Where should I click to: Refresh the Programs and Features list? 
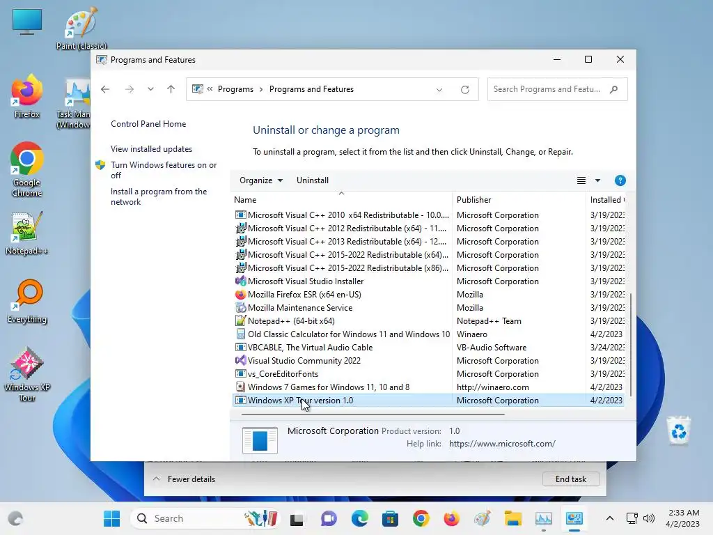(x=464, y=90)
